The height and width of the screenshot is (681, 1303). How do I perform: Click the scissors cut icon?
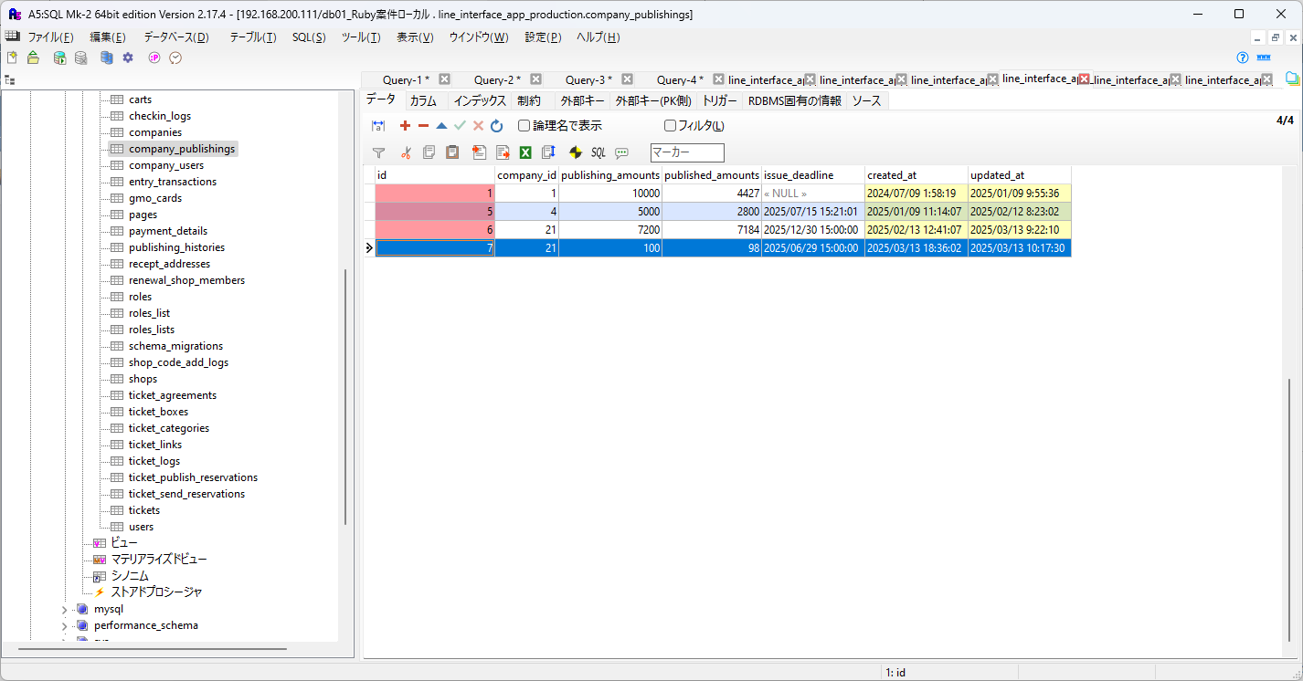tap(407, 152)
